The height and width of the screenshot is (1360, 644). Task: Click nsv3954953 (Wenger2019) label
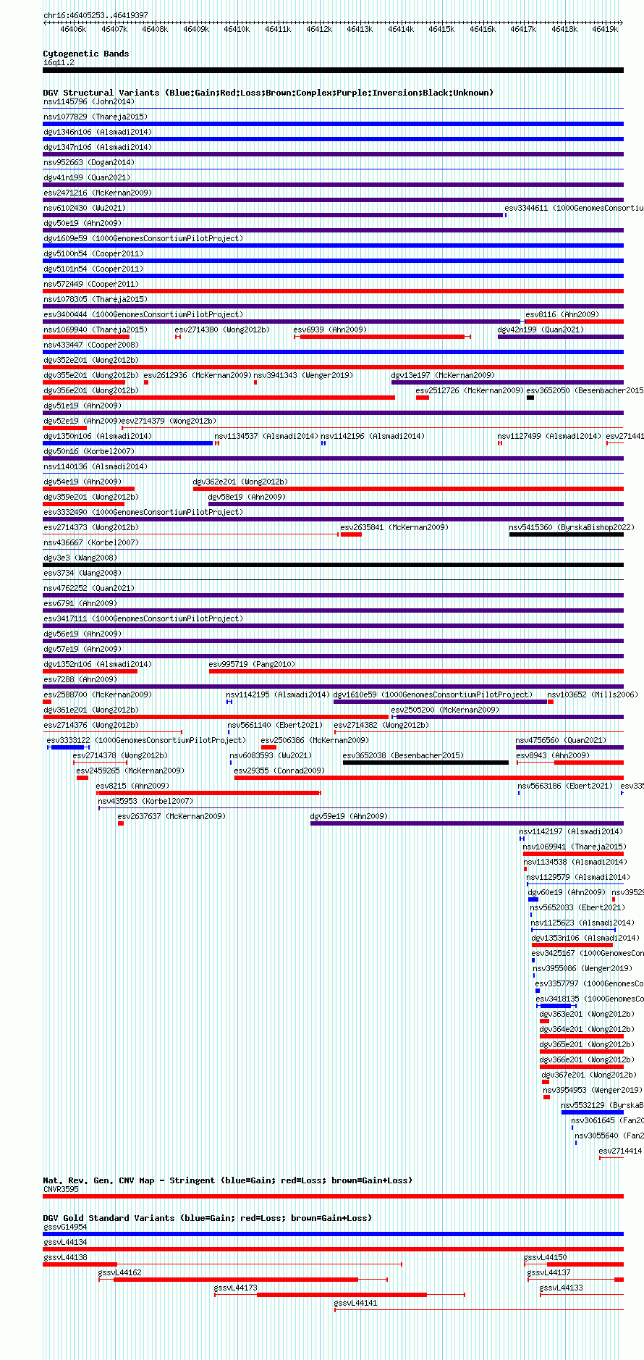(592, 1090)
